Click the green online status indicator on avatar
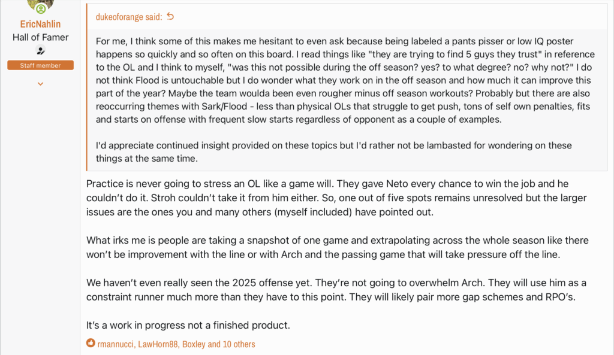Image resolution: width=614 pixels, height=355 pixels. (x=41, y=8)
